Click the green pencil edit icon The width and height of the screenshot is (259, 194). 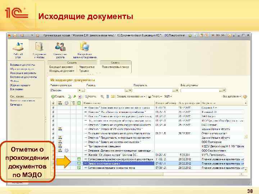75,97
